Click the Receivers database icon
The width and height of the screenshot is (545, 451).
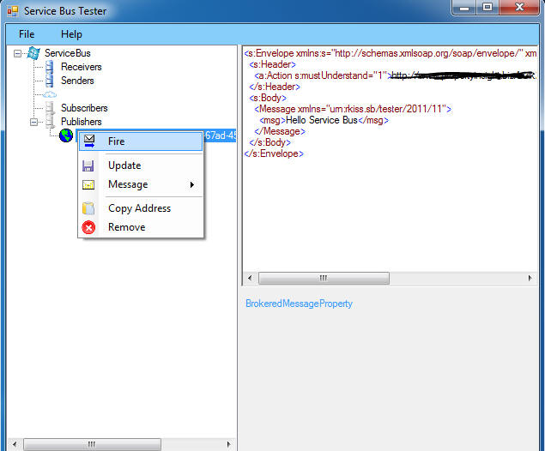50,66
